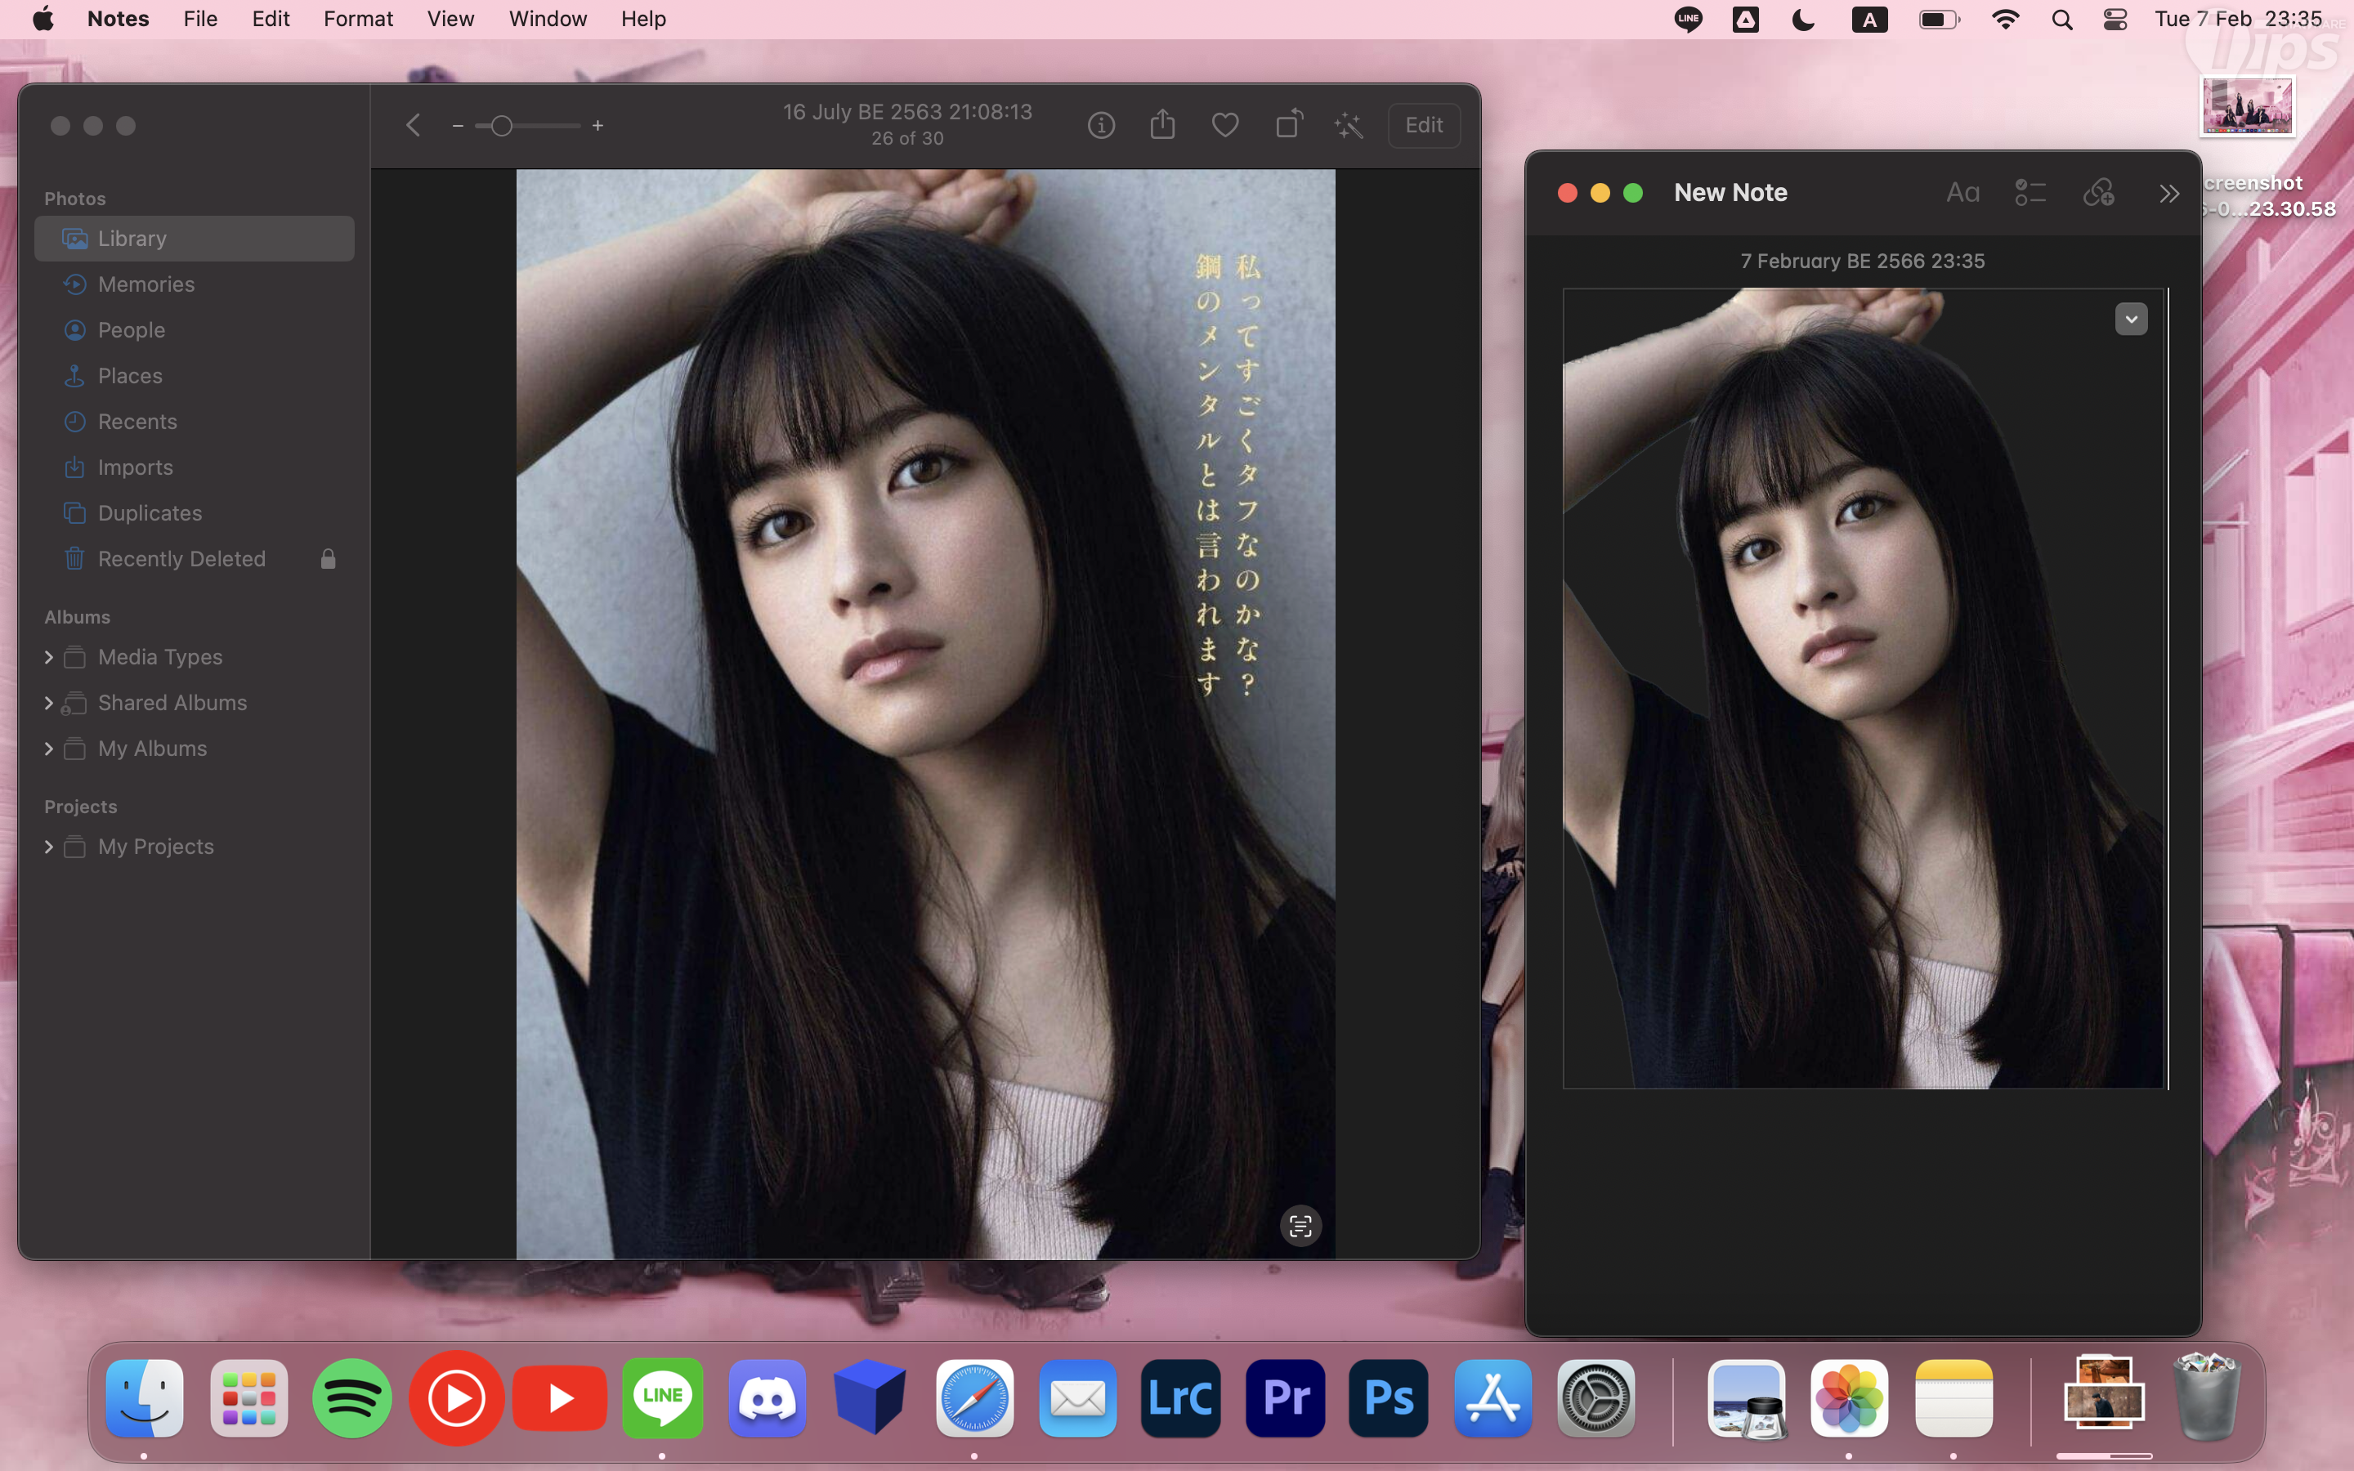Show more toolbar items in the Notes window
The height and width of the screenshot is (1471, 2354).
2168,194
